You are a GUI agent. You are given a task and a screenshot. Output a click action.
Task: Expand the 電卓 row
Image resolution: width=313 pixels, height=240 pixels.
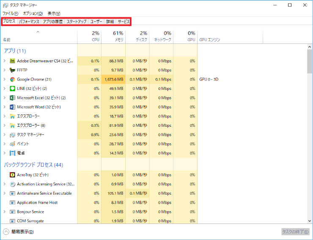[4, 153]
